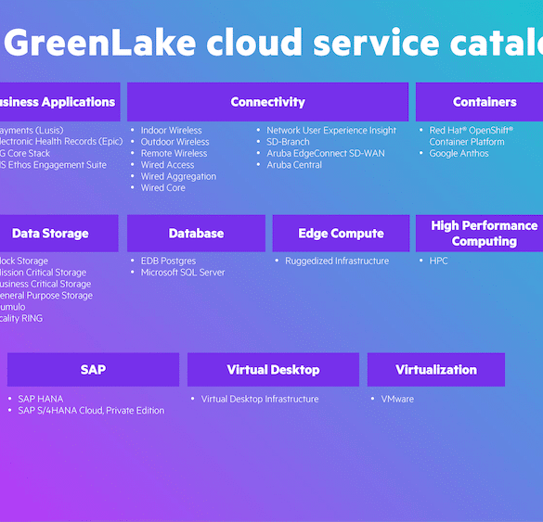Select the Database category header
543x522 pixels.
coord(196,233)
